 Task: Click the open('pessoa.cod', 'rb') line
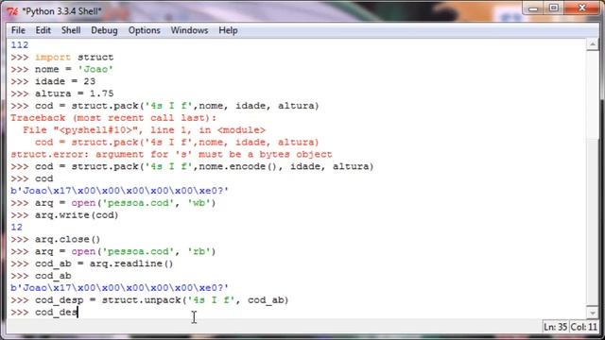point(113,252)
